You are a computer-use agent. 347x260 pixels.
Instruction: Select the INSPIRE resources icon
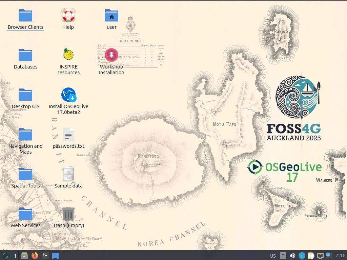point(68,55)
